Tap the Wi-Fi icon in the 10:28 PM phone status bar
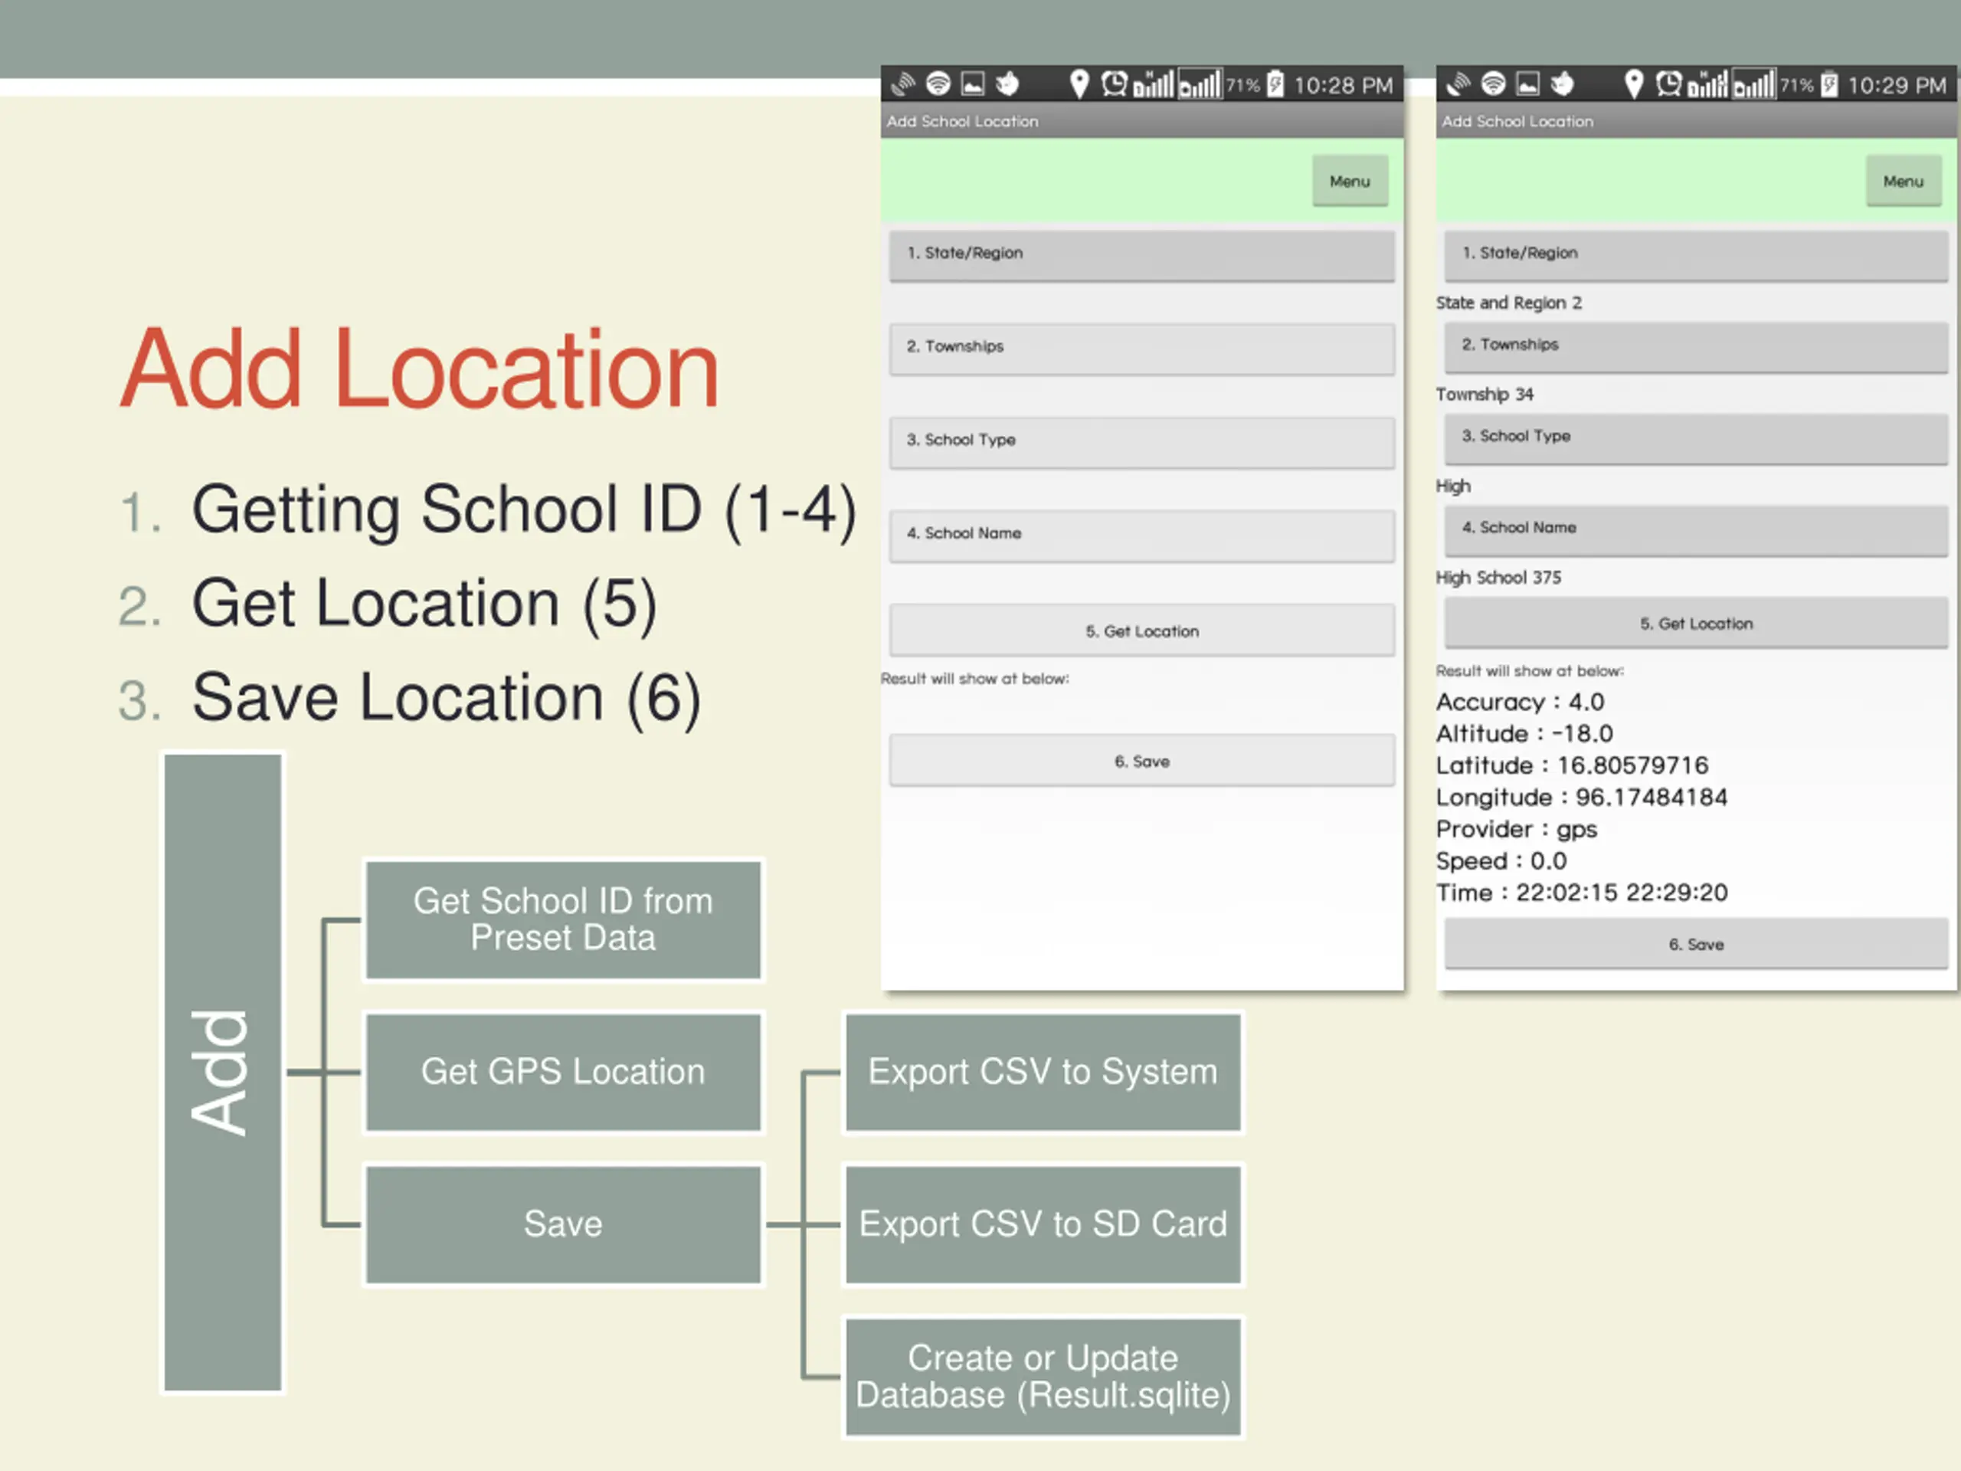Screen dimensions: 1961x1471 [938, 84]
